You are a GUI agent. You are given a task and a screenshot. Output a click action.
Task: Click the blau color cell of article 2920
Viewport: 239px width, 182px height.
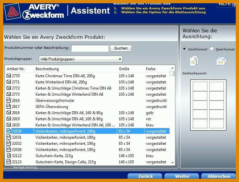[150, 125]
